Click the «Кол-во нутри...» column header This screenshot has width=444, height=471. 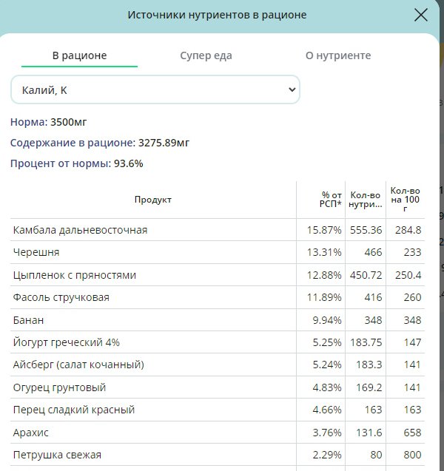pyautogui.click(x=366, y=200)
